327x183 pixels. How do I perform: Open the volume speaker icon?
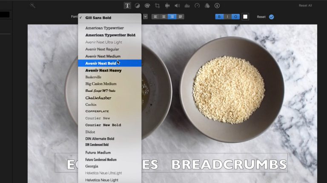(x=177, y=6)
